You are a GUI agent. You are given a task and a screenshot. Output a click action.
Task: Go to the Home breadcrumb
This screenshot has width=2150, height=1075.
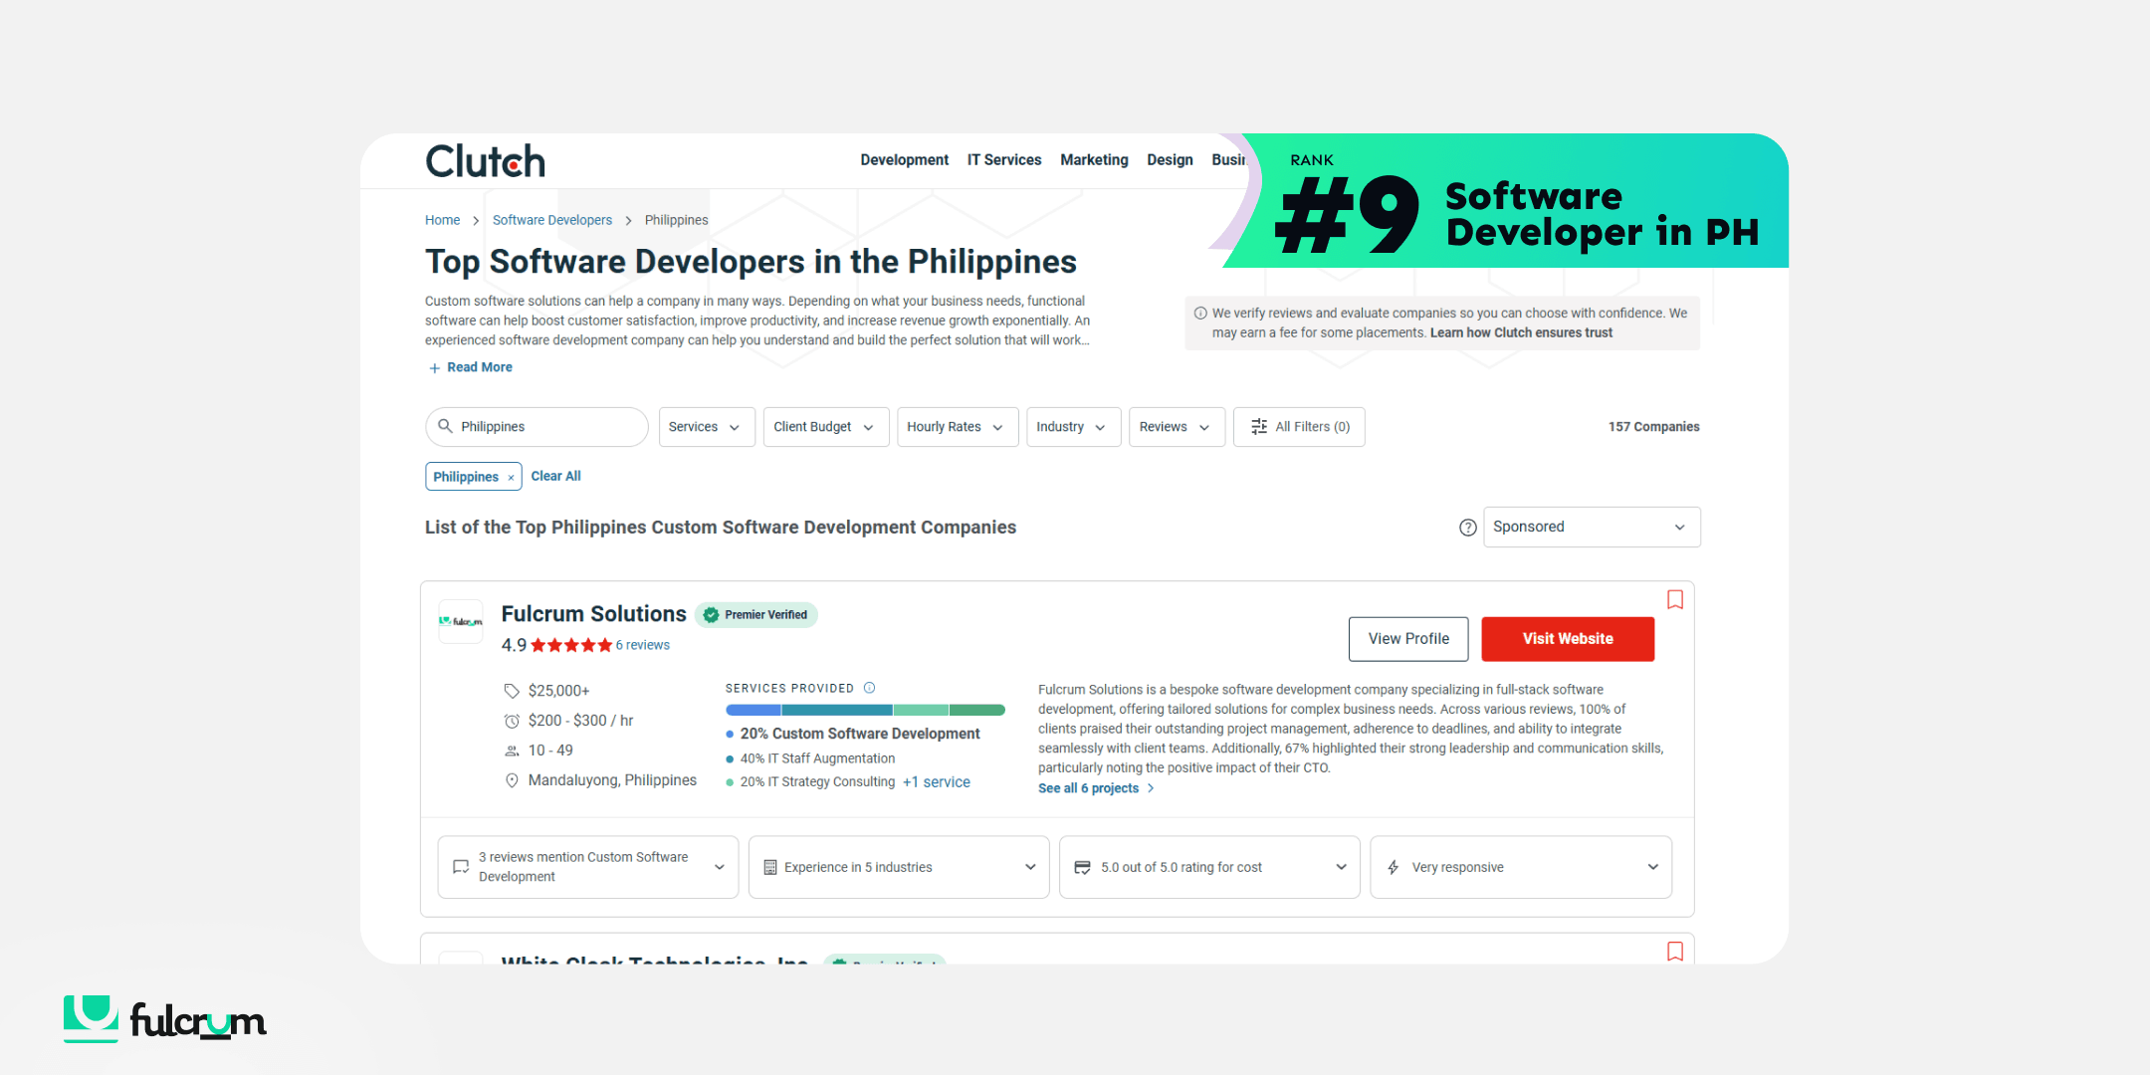tap(442, 220)
